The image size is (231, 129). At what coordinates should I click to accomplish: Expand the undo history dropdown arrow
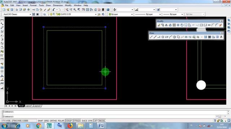coord(57,10)
